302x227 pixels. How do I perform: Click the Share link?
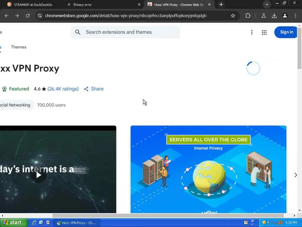(94, 89)
